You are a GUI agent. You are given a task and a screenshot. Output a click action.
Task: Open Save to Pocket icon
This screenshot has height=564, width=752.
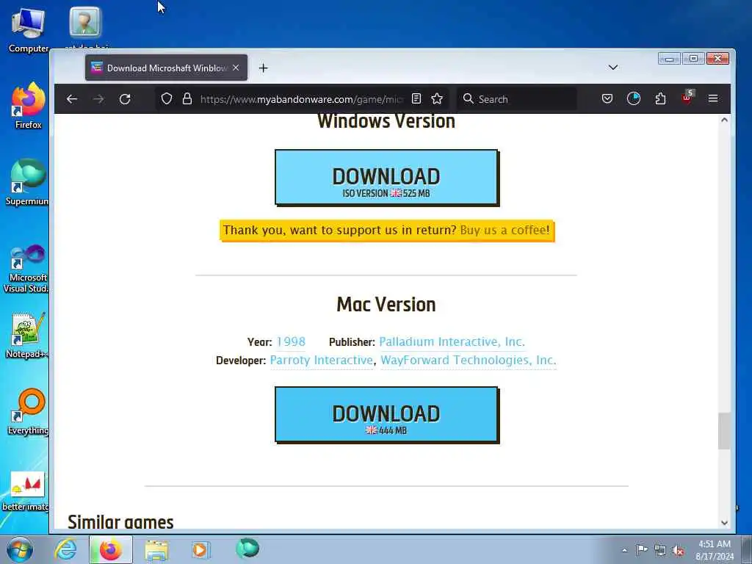(x=607, y=99)
